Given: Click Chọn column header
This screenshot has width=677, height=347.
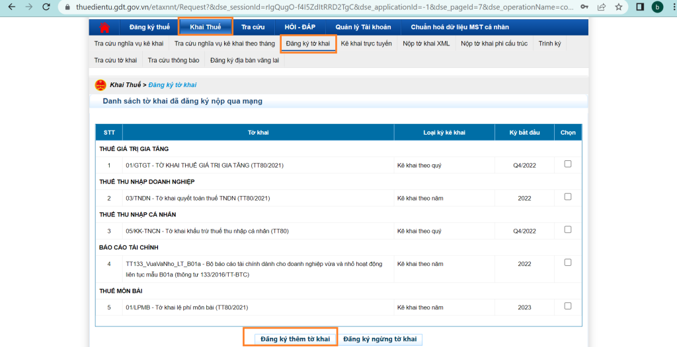Looking at the screenshot, I should click(568, 133).
